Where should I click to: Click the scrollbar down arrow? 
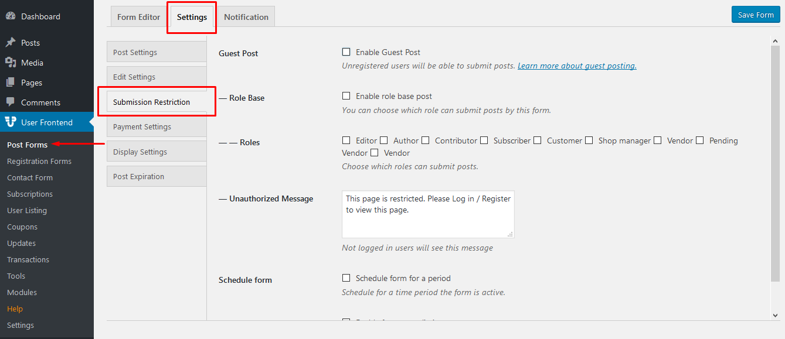point(776,316)
